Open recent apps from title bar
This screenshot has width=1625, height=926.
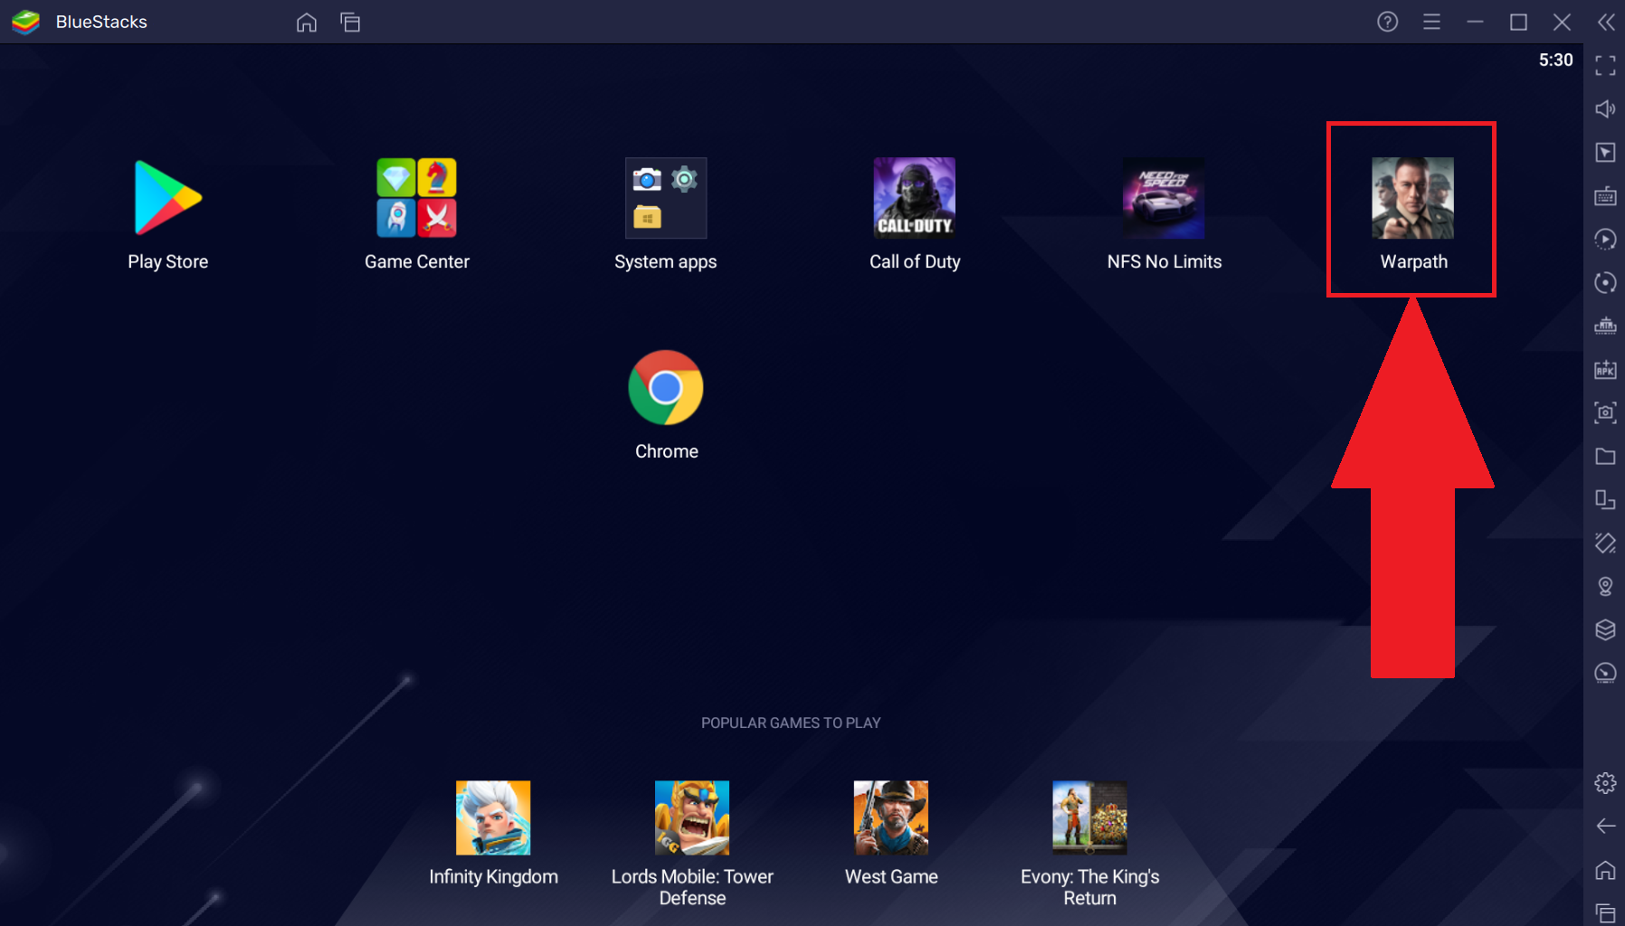tap(350, 23)
